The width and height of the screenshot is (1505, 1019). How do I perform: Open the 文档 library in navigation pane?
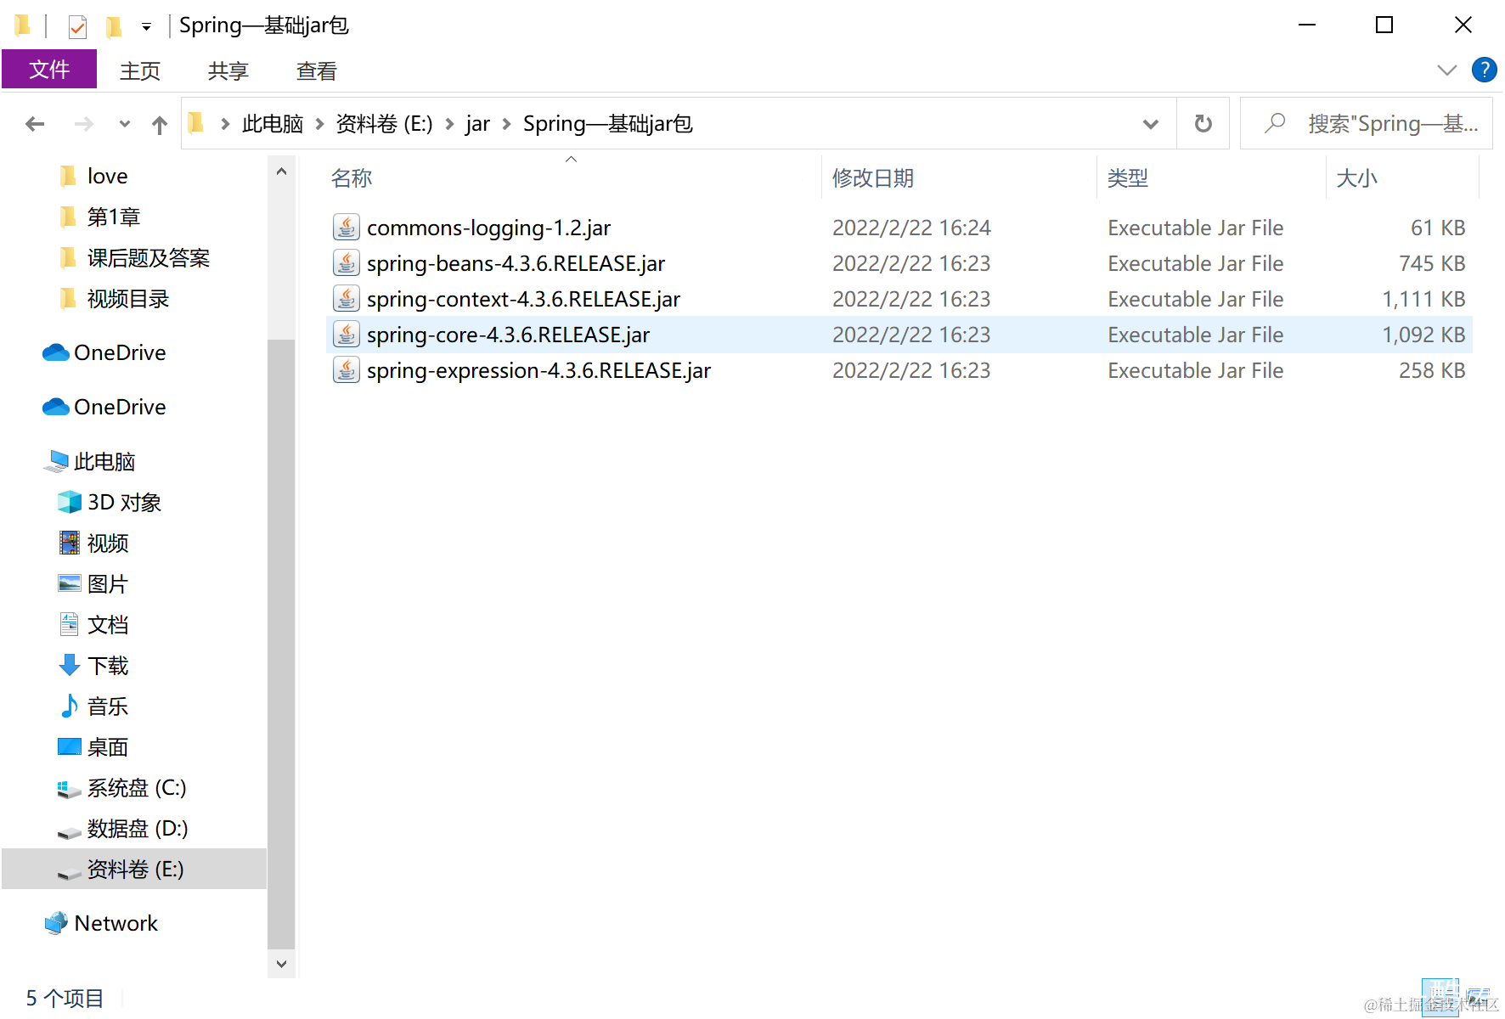(x=107, y=625)
